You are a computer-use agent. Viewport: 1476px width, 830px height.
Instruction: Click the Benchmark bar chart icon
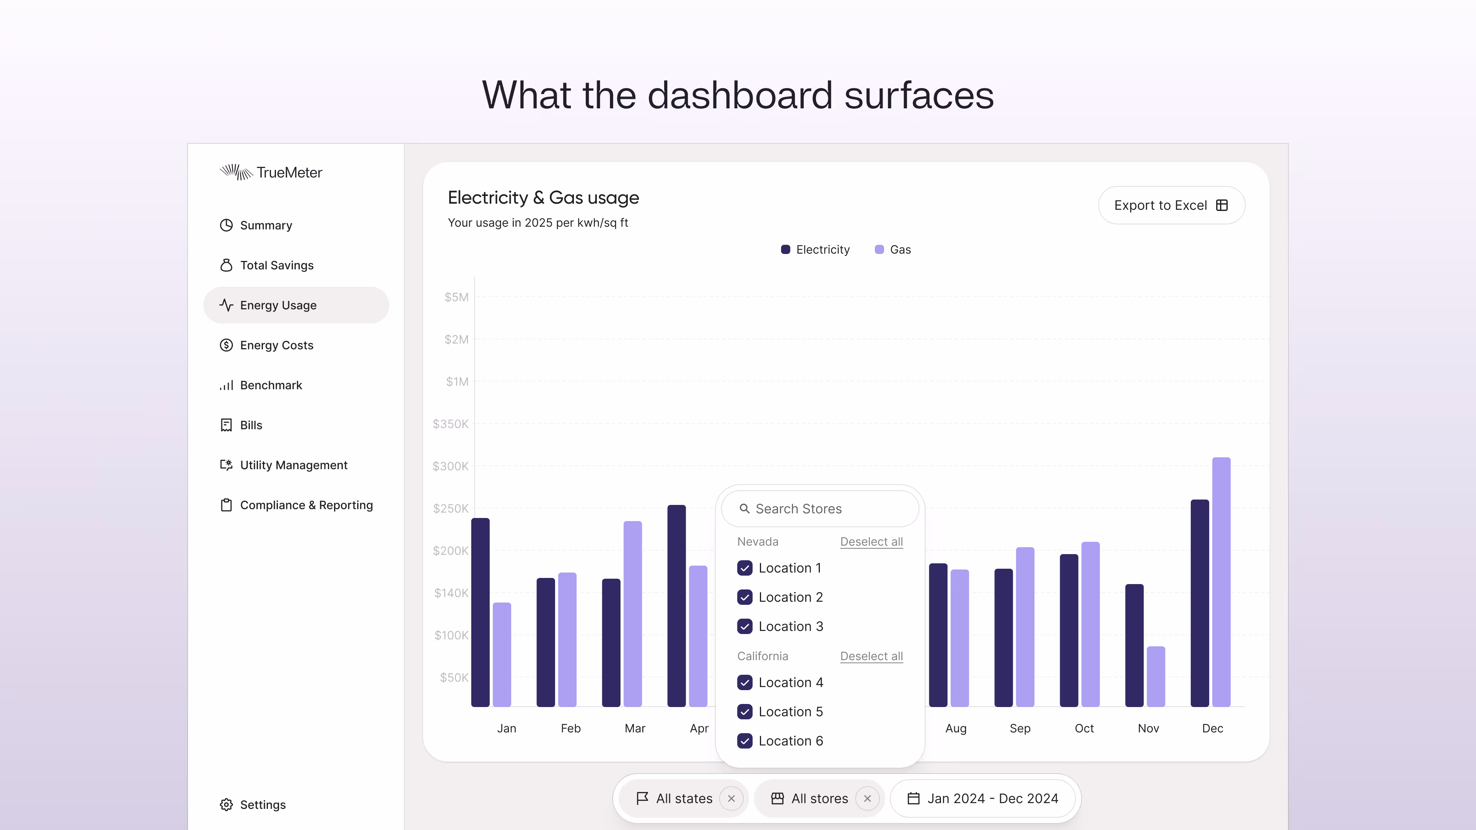(x=226, y=385)
